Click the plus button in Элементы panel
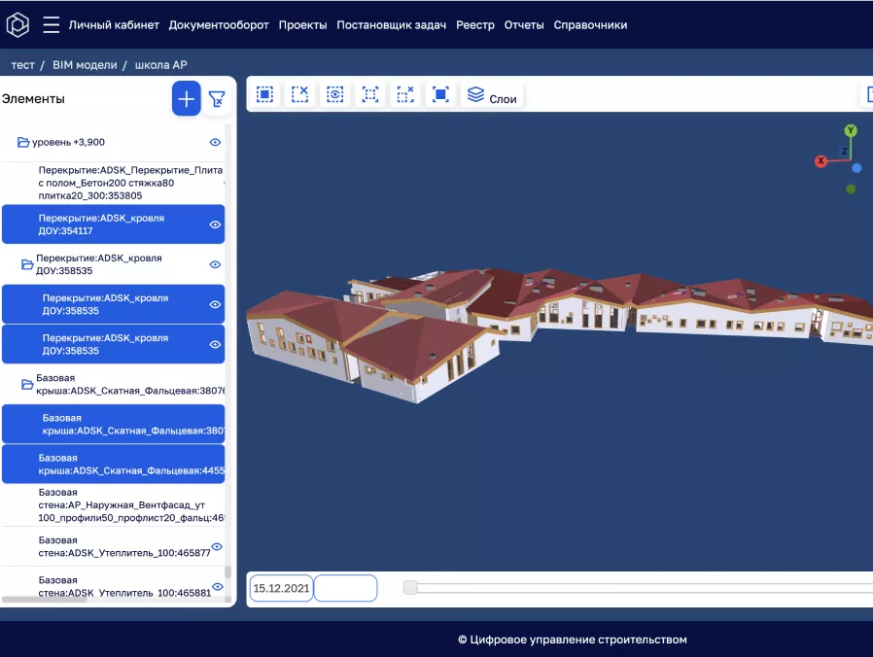Image resolution: width=873 pixels, height=657 pixels. (x=187, y=99)
